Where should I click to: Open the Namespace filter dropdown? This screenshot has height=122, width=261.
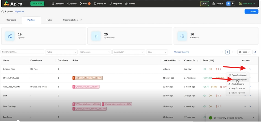pos(95,52)
